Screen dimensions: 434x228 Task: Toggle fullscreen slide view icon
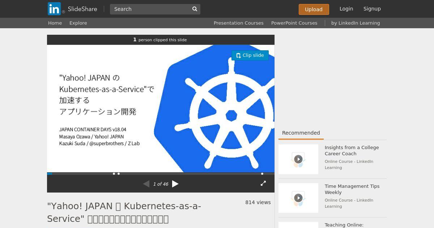point(263,183)
